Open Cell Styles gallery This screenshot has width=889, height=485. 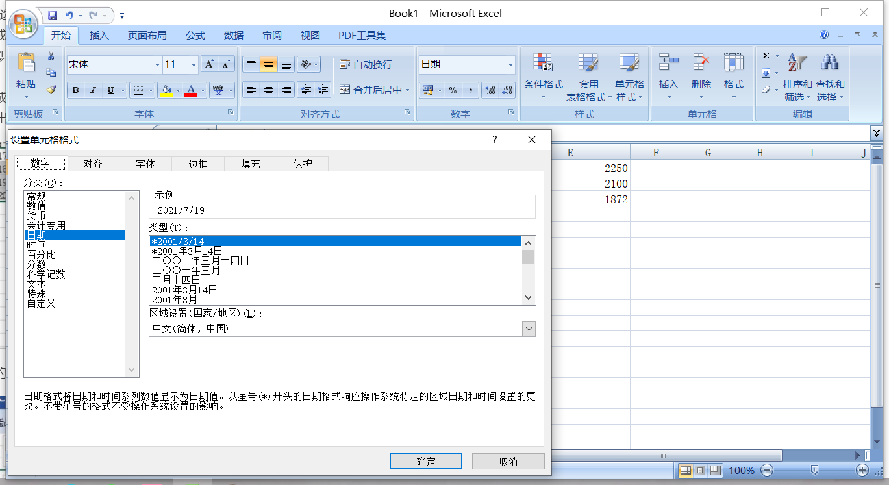pyautogui.click(x=629, y=77)
